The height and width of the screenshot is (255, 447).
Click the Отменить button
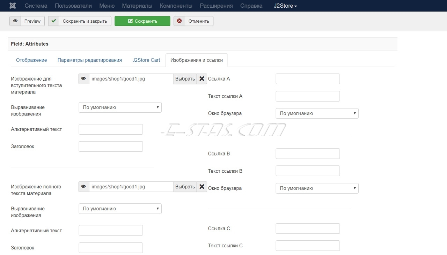(x=193, y=21)
